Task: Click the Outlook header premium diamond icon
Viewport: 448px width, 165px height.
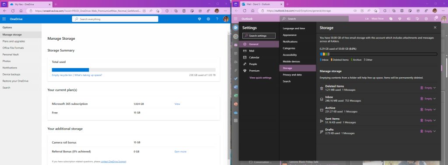Action: 400,19
